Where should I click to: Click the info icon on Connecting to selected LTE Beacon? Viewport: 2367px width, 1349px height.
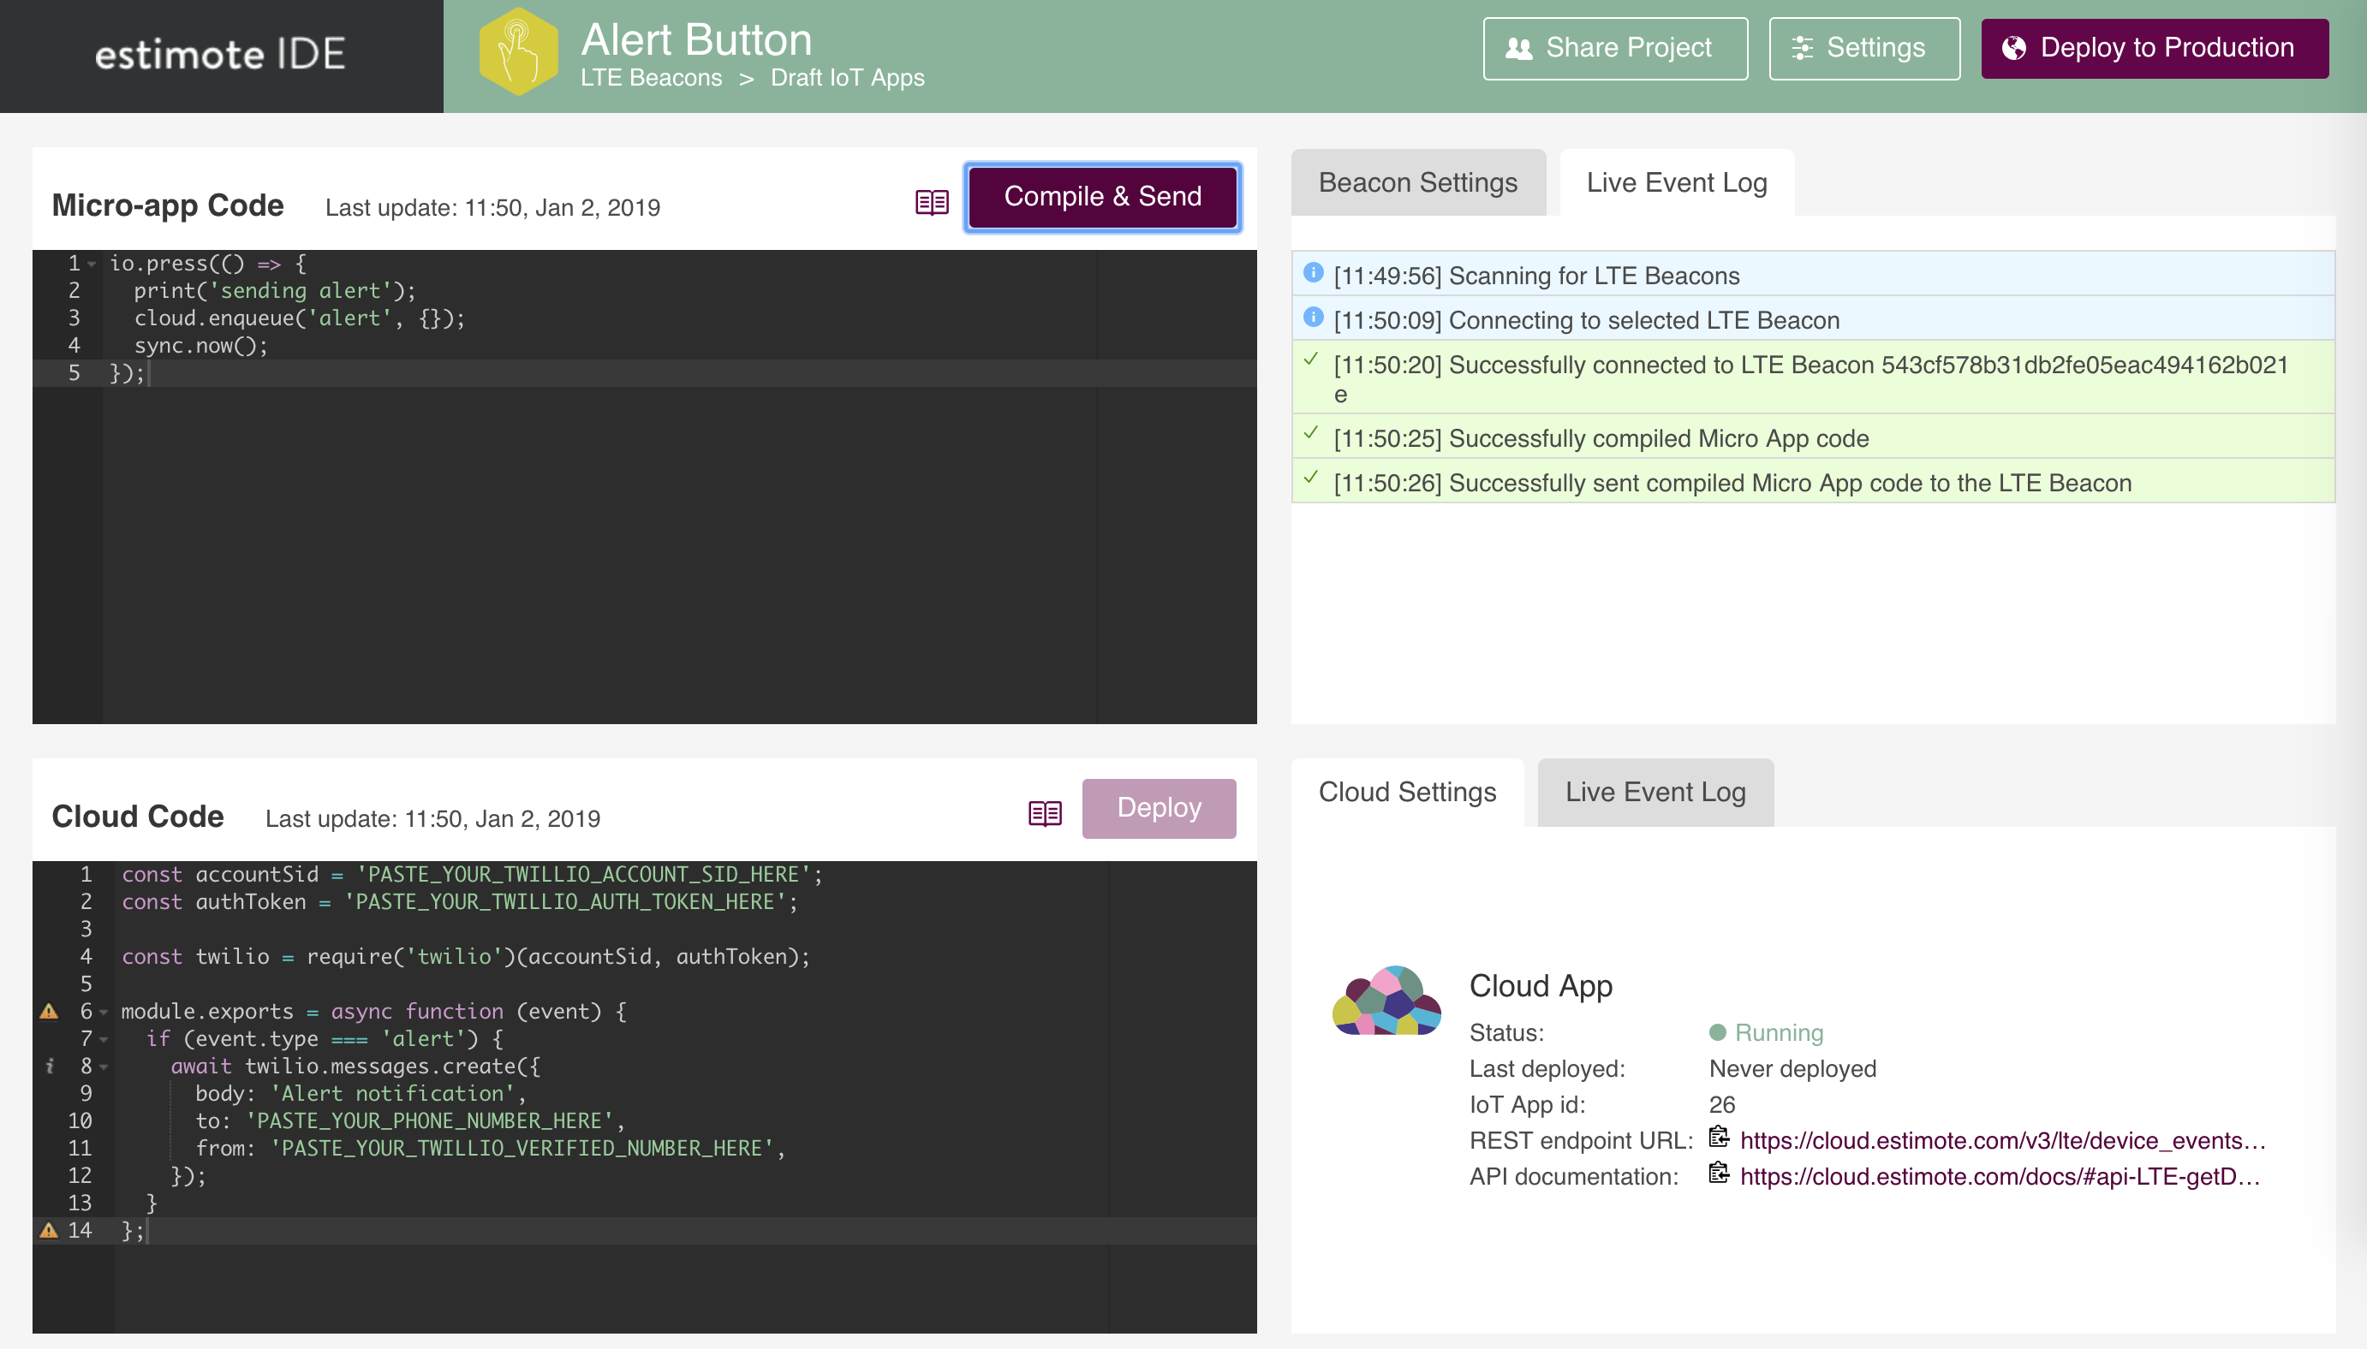pos(1314,317)
